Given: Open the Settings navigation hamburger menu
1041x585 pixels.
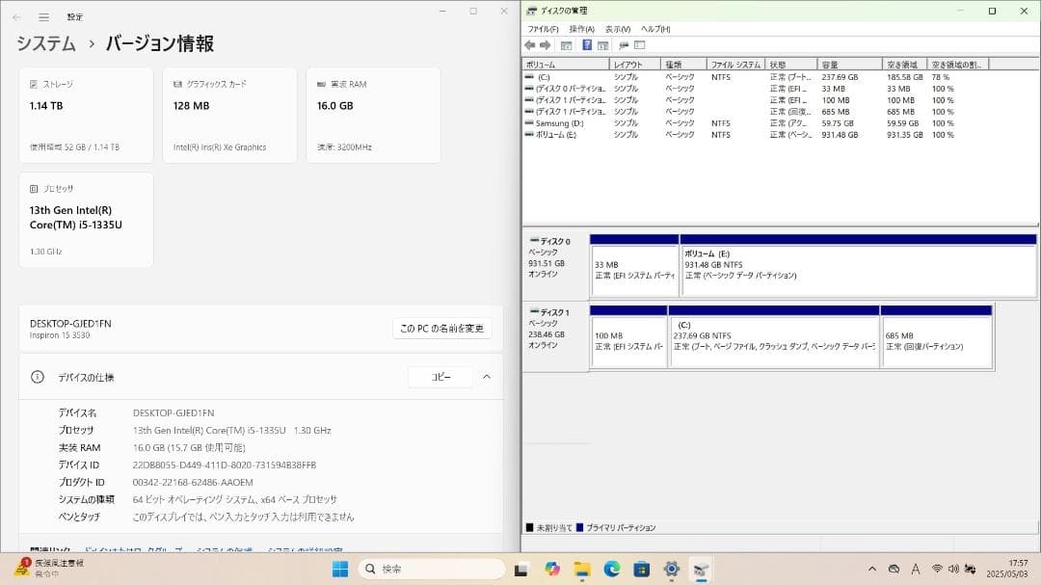Looking at the screenshot, I should tap(43, 16).
